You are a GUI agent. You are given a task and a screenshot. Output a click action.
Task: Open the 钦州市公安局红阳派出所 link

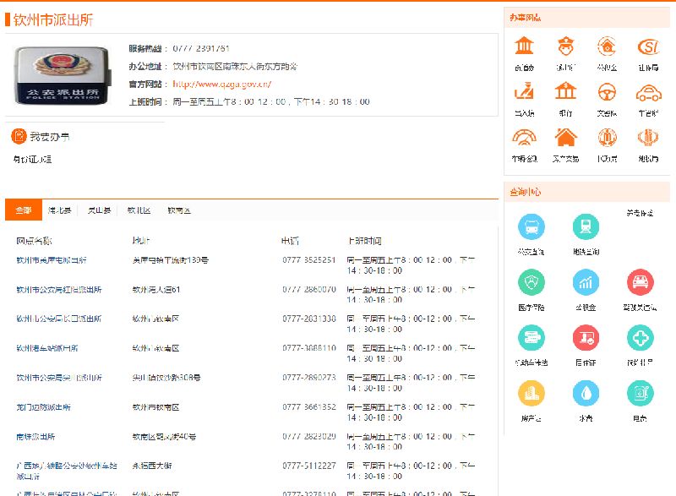tap(58, 290)
